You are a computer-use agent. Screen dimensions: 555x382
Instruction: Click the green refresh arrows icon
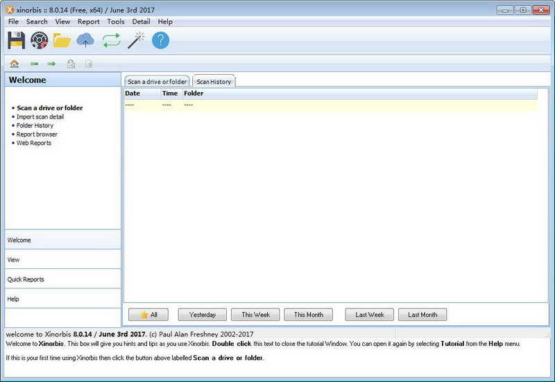click(x=111, y=40)
